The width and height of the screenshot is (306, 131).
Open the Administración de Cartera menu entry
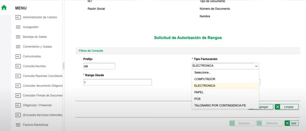click(x=40, y=17)
